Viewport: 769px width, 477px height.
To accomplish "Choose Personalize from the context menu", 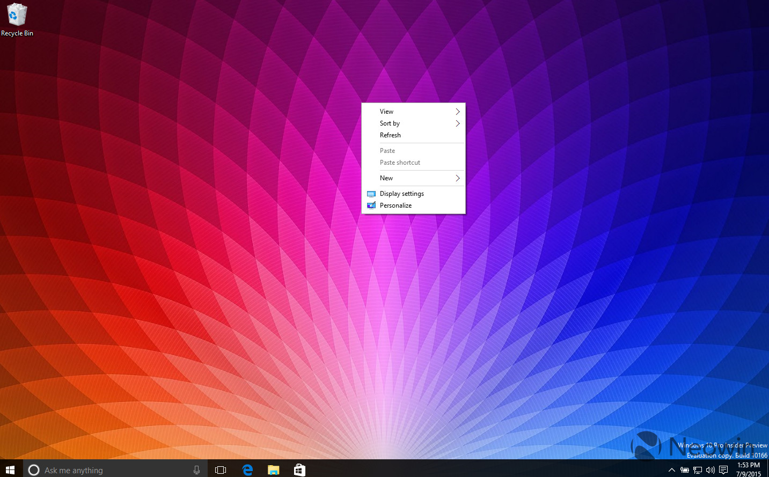I will point(414,206).
